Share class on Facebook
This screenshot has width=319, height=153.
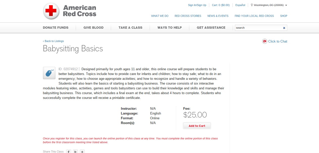69,151
